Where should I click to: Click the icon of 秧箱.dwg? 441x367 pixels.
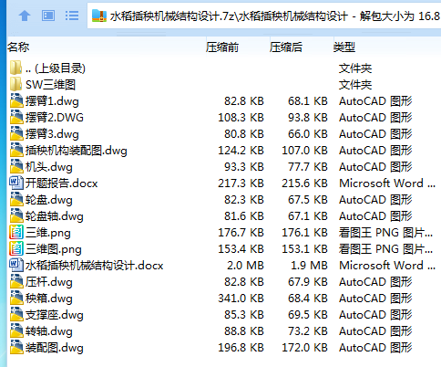(16, 298)
